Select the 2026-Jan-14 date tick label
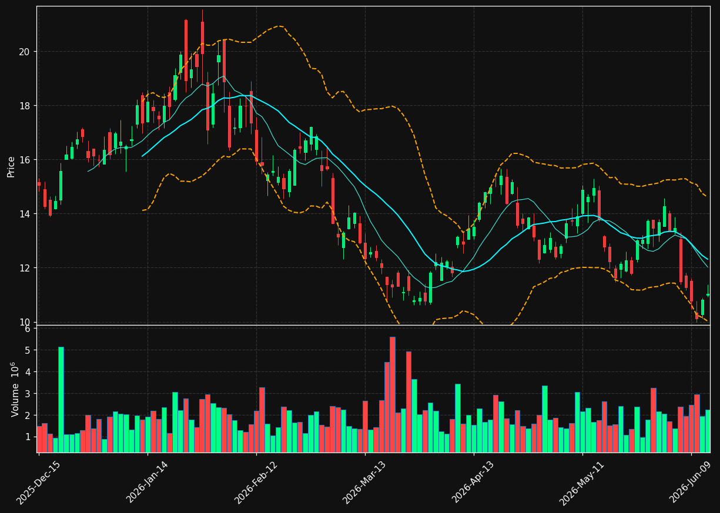Screen dimensions: 720x513 point(147,482)
